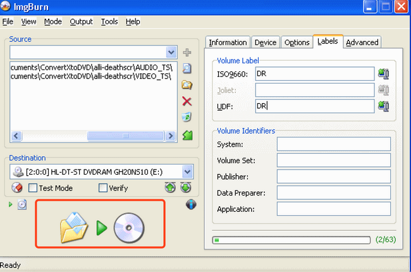411x272 pixels.
Task: Open the View menu
Action: click(x=28, y=22)
